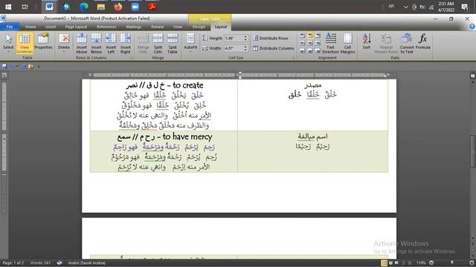Click zoom in plus button
The height and width of the screenshot is (267, 476).
pos(472,263)
